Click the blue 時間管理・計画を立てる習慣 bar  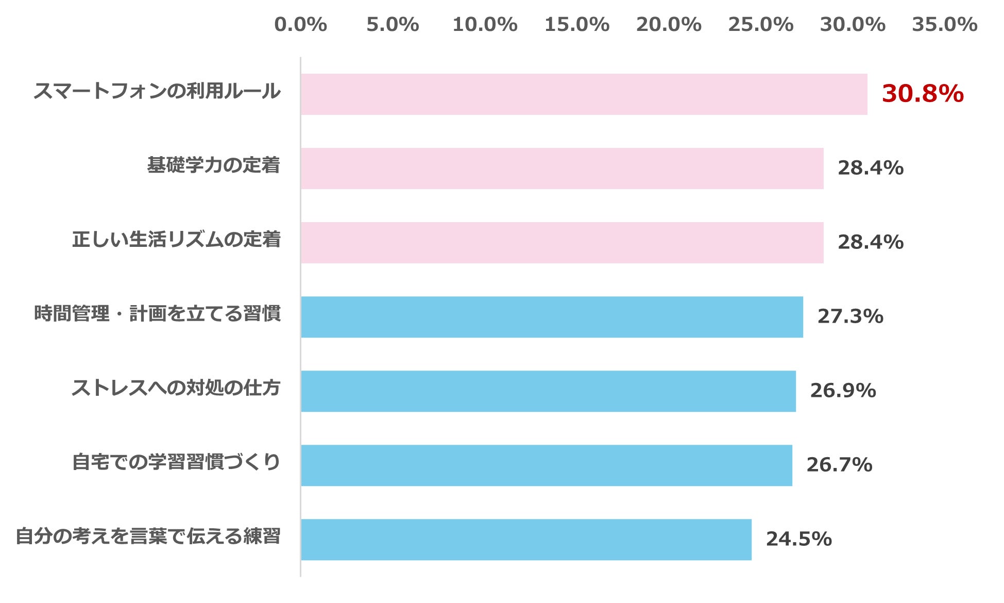552,317
